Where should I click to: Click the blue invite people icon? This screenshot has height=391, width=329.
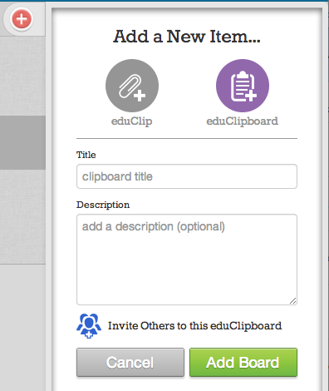tap(89, 326)
